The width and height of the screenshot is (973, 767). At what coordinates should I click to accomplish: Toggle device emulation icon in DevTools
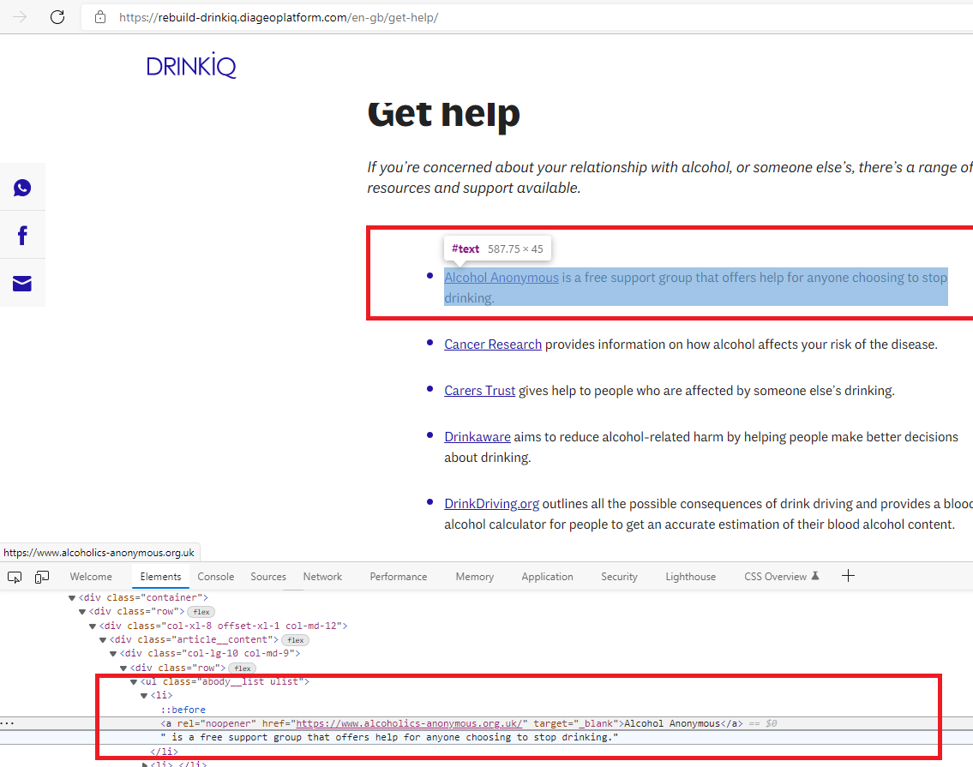pos(41,577)
